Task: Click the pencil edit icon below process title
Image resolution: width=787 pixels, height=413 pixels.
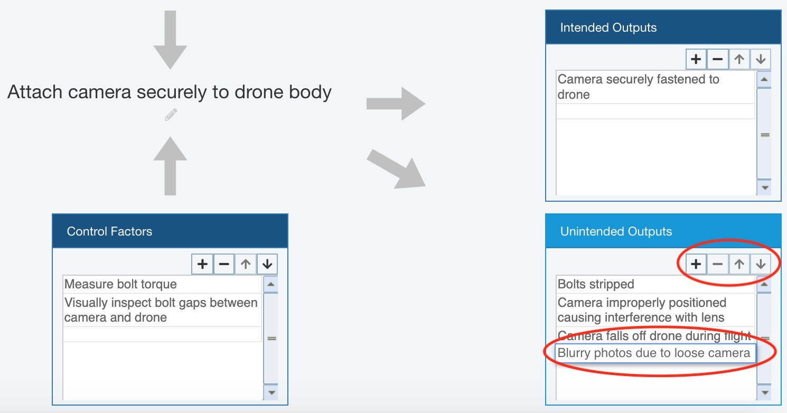Action: point(171,115)
